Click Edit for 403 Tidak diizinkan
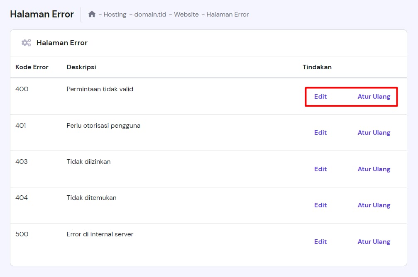Viewport: 418px width, 277px height. coord(320,169)
